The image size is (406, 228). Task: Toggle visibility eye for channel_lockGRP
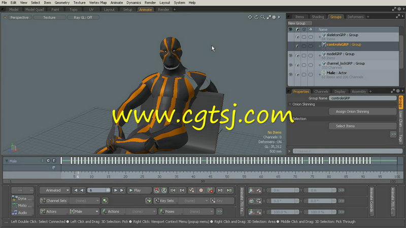pos(290,65)
